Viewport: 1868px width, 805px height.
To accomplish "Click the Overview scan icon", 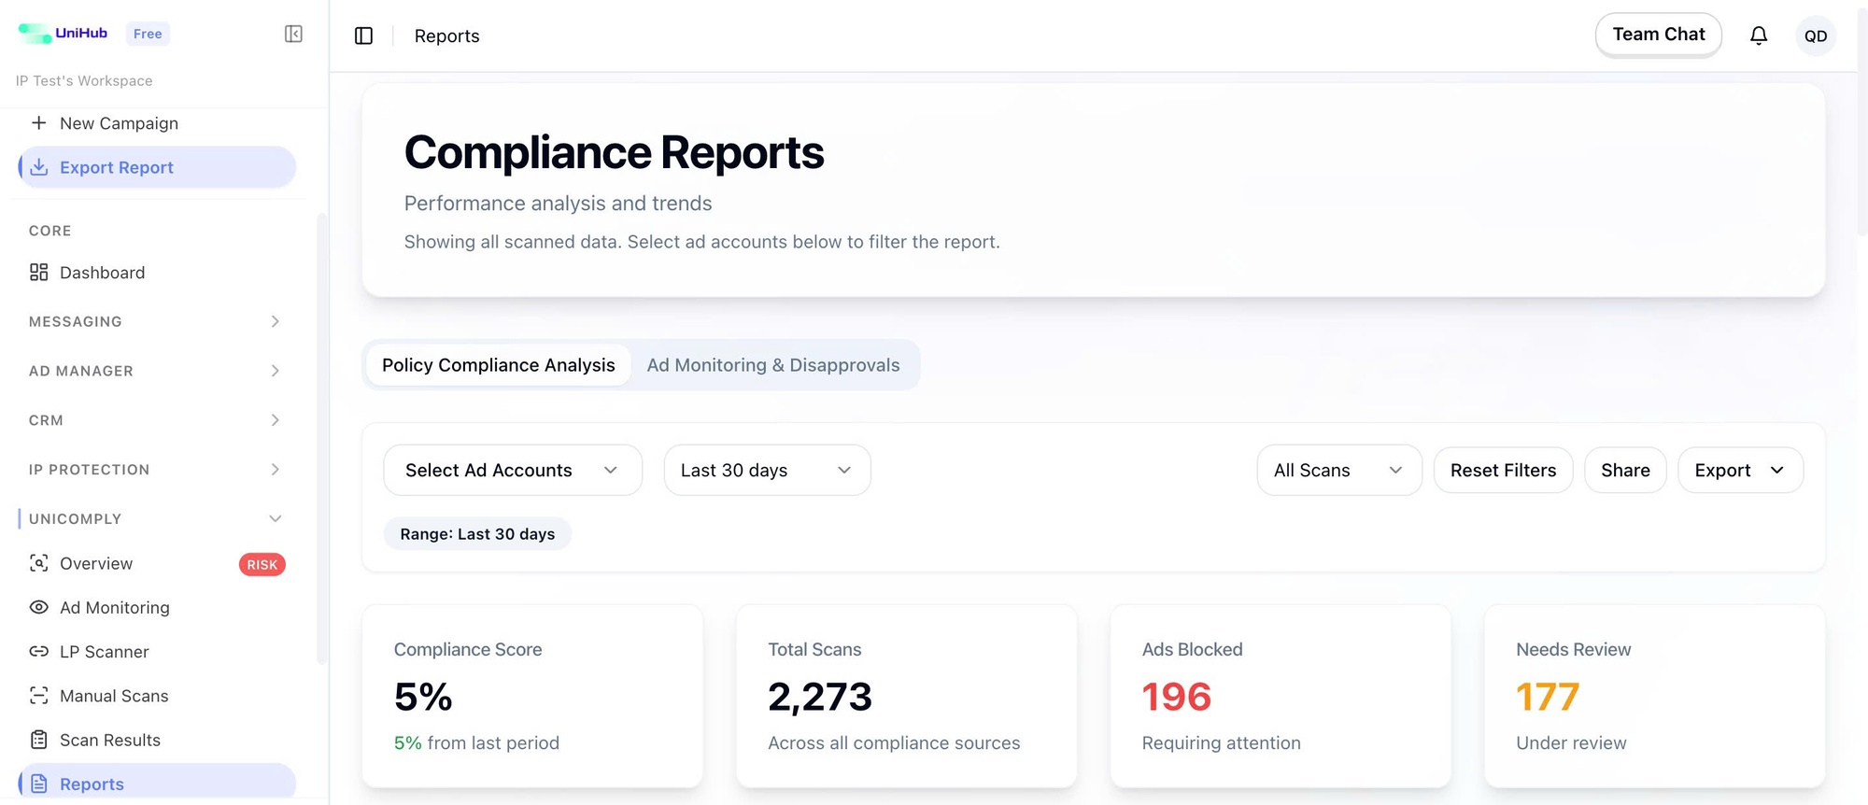I will coord(38,563).
